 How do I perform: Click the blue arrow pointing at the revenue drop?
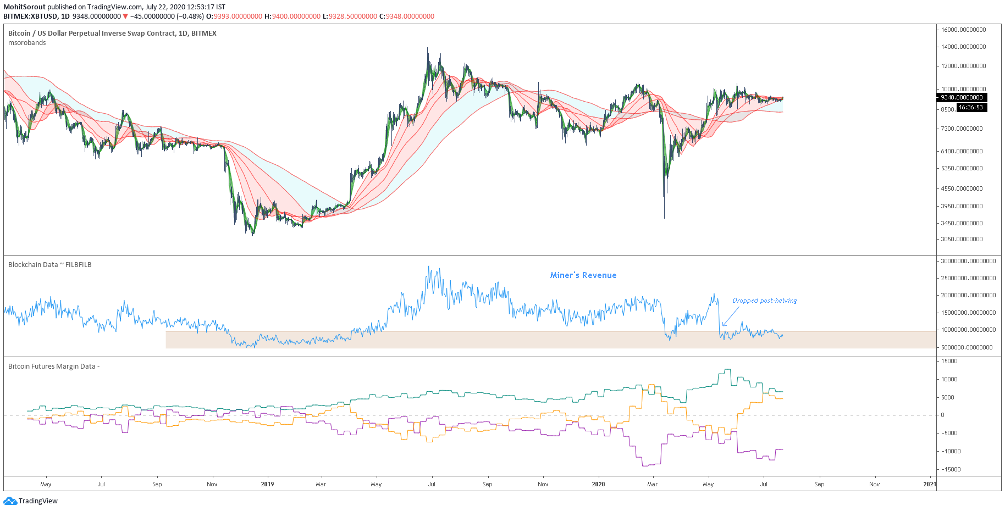[x=730, y=316]
